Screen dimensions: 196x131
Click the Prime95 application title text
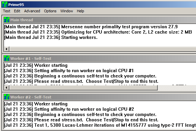[16, 5]
